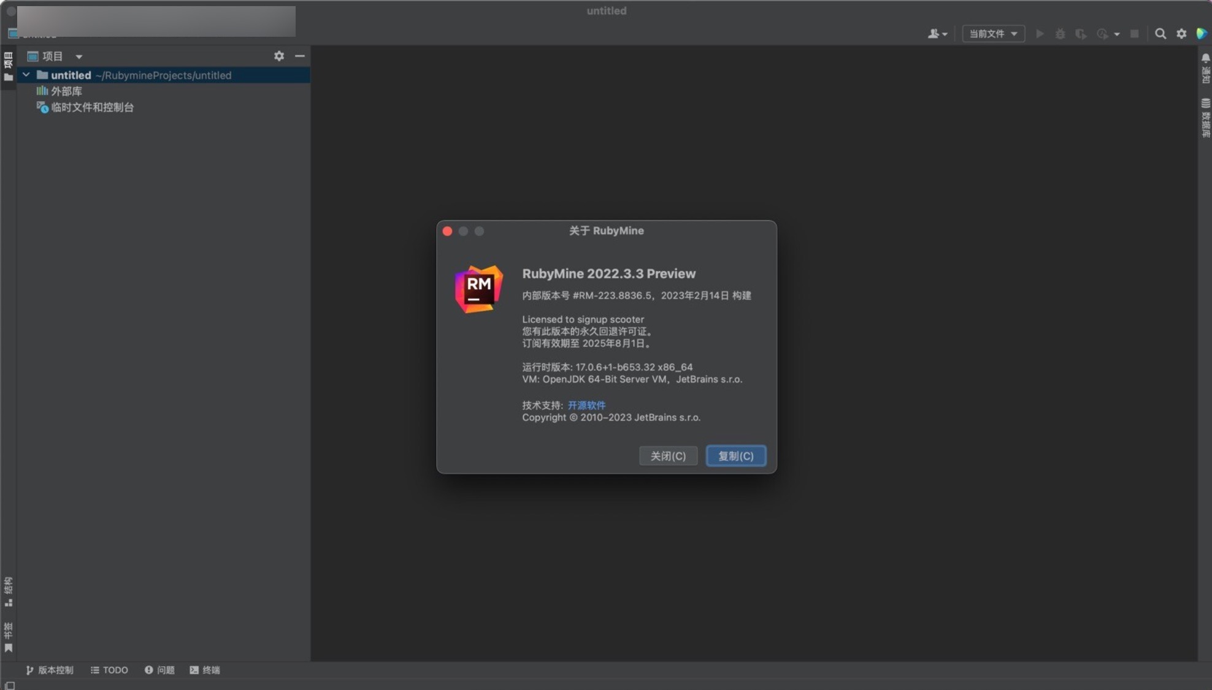Click the Copyright 2010–2023 JetBrains line
The image size is (1212, 690).
pos(611,417)
